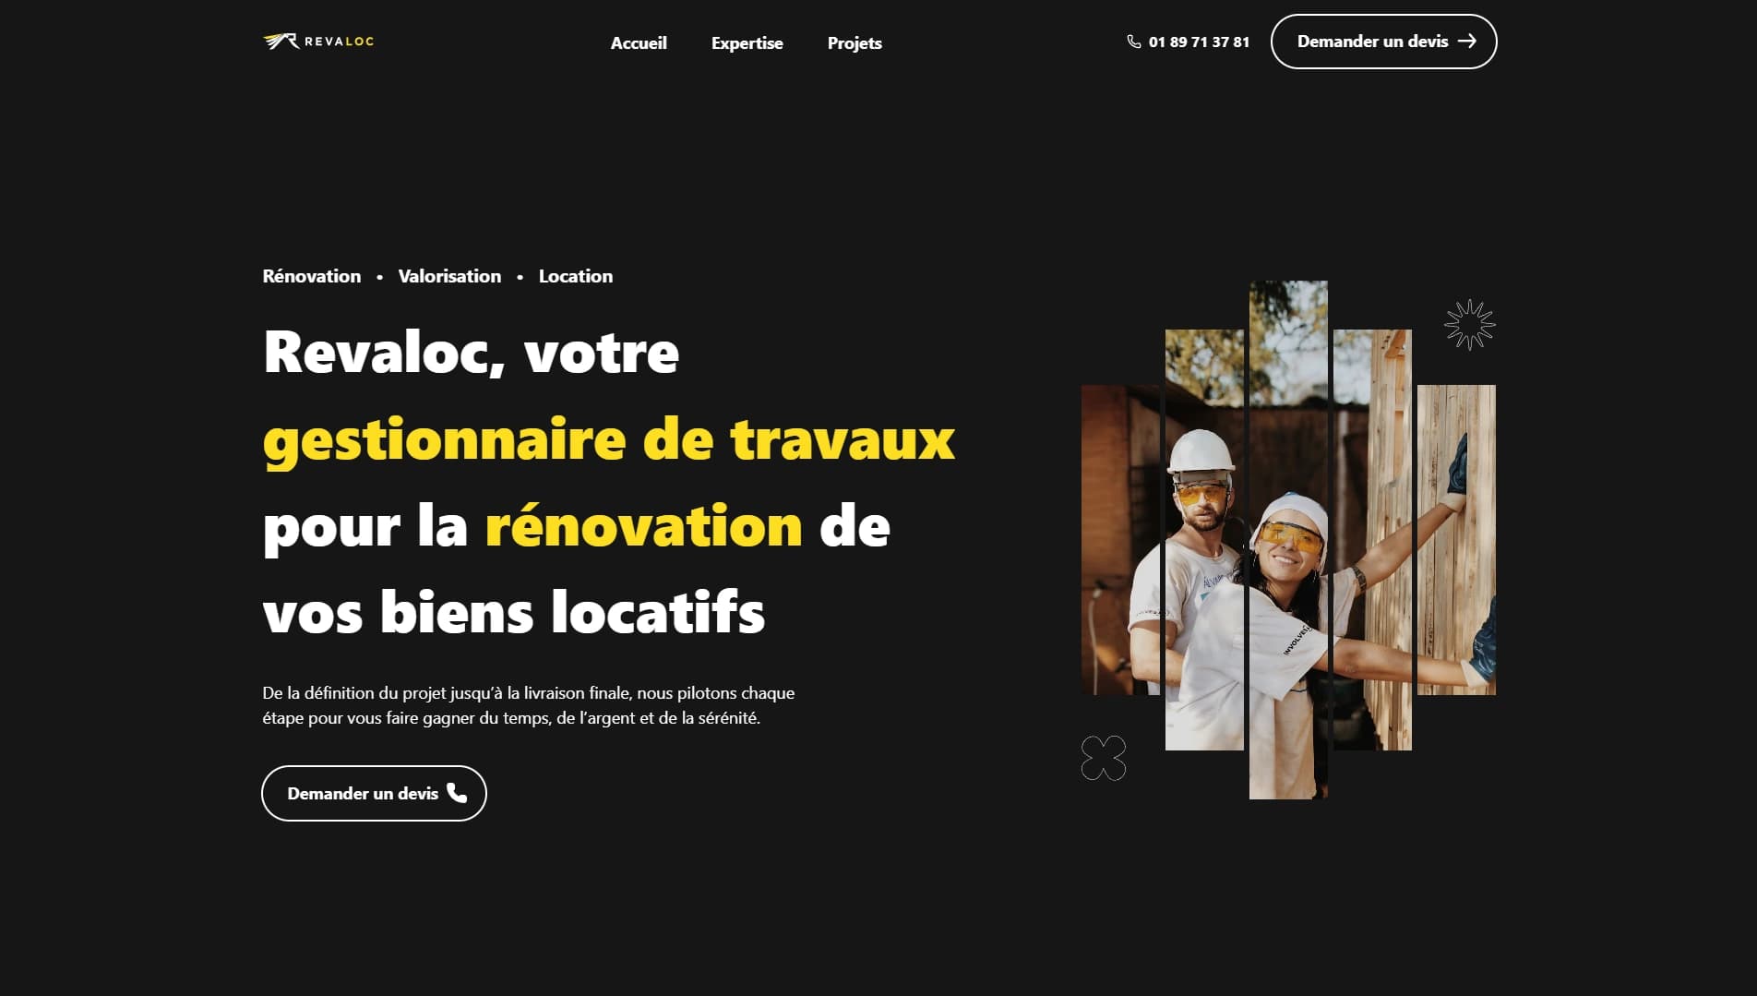The height and width of the screenshot is (996, 1757).
Task: Click hero "Demander un devis" button
Action: click(x=374, y=793)
